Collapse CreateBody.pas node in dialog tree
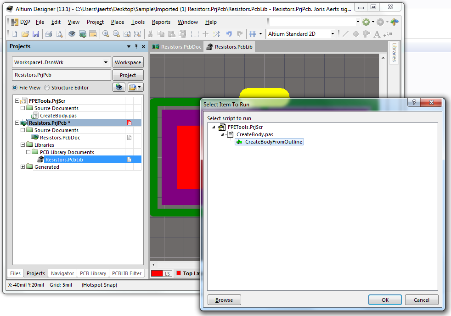 click(x=222, y=134)
